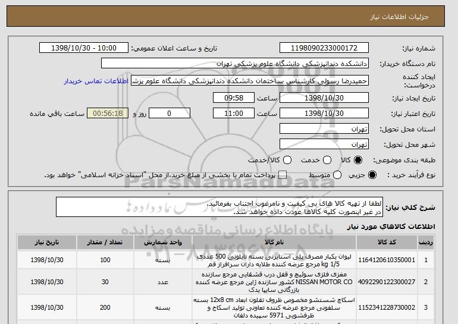Screen dimensions: 458x324
Task: Click the لیوان یکبار مصرف item name
Action: point(274,260)
